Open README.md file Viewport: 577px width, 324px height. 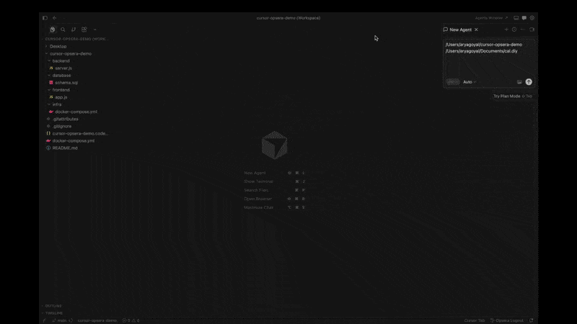pyautogui.click(x=65, y=148)
